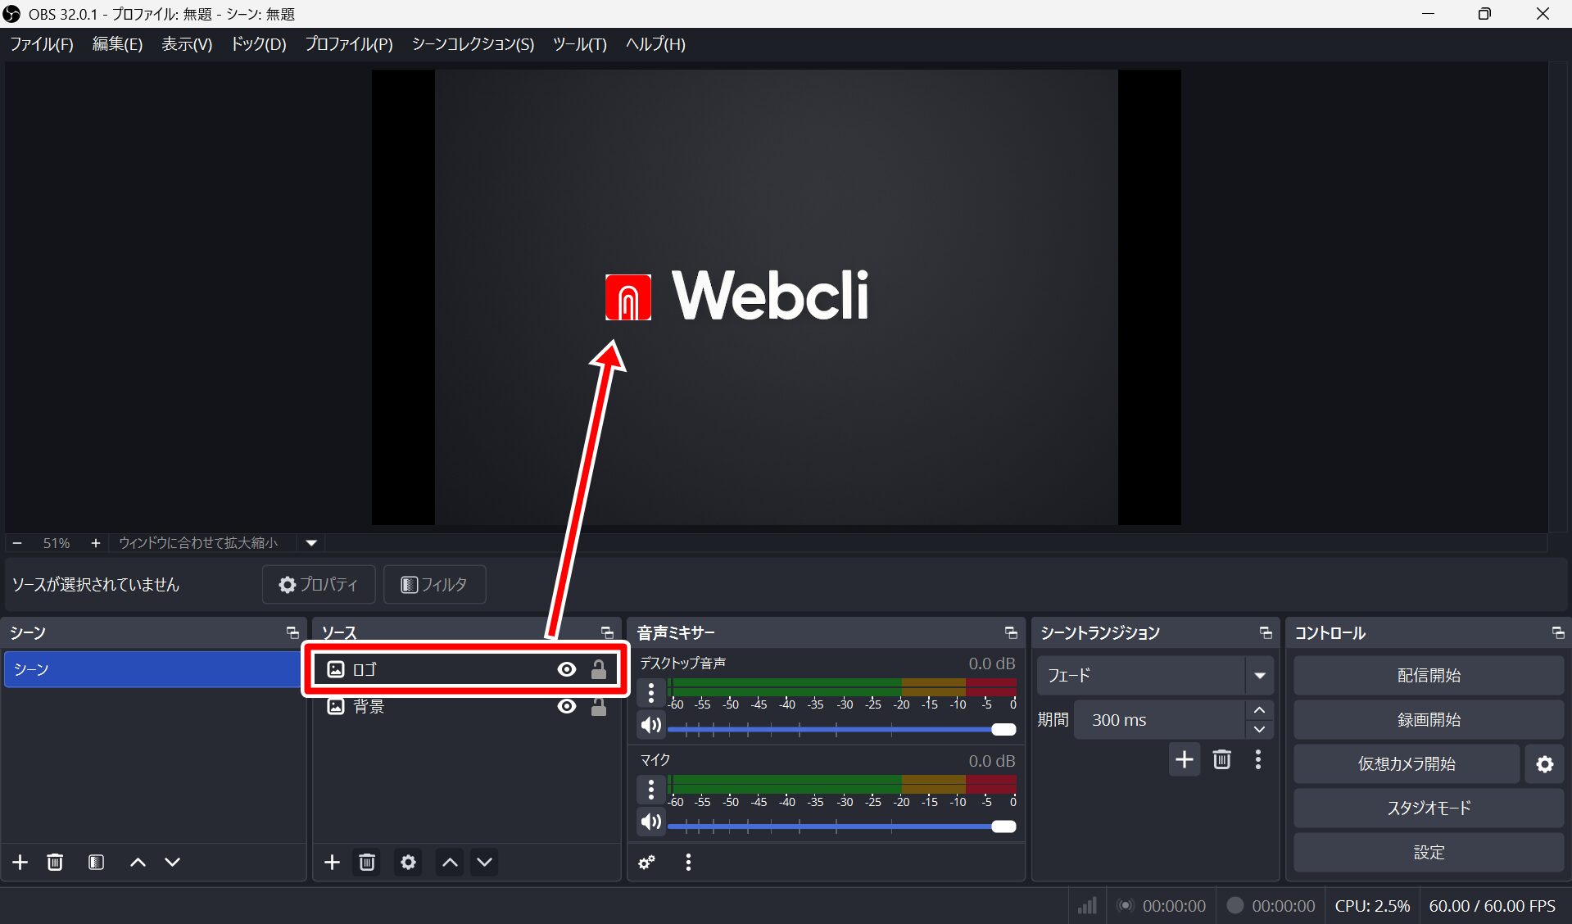1572x924 pixels.
Task: Hide the ロゴ source with the eye icon
Action: coord(566,669)
